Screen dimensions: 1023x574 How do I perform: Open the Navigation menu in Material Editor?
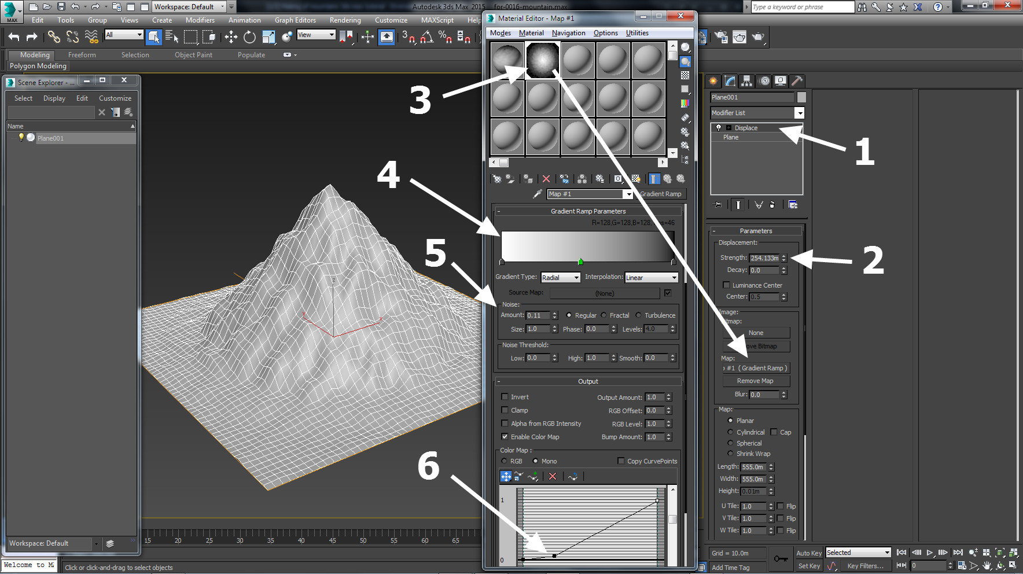pyautogui.click(x=568, y=33)
